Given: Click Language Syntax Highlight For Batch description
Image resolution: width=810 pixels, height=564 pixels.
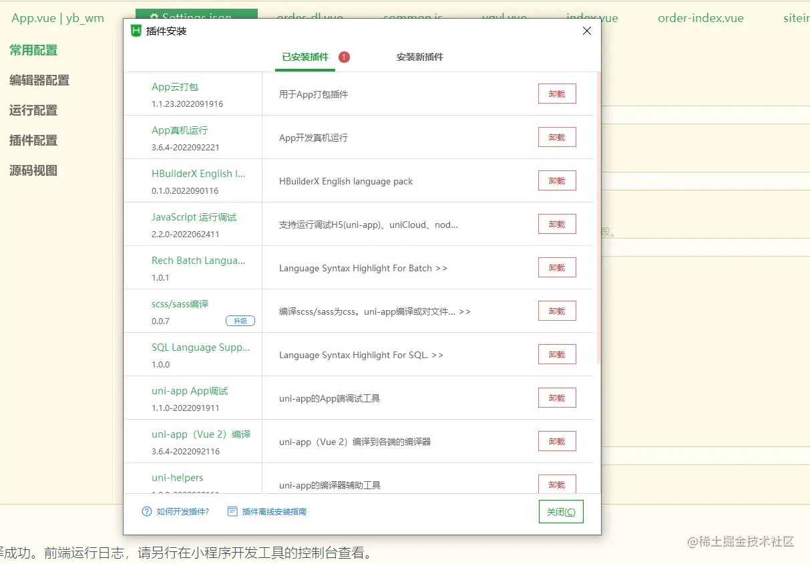Looking at the screenshot, I should tap(363, 268).
